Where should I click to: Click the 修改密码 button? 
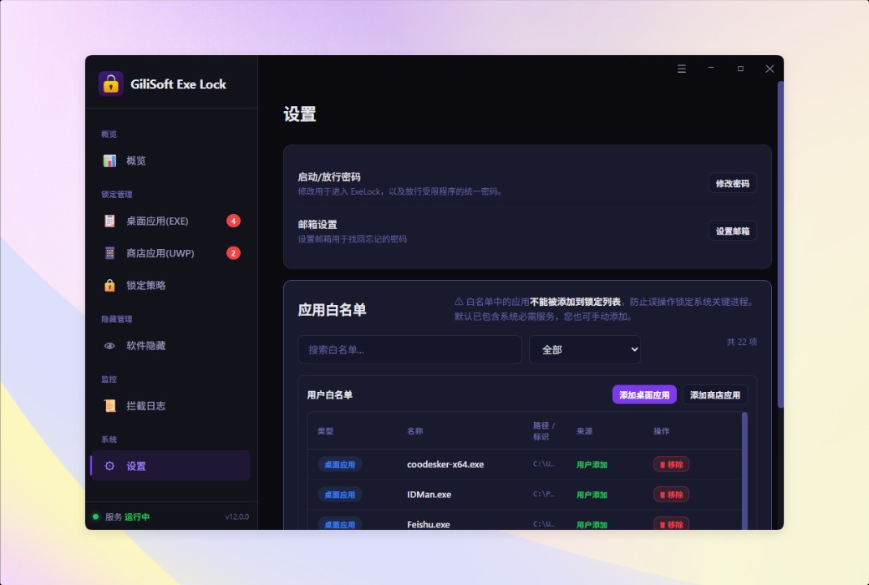[733, 183]
